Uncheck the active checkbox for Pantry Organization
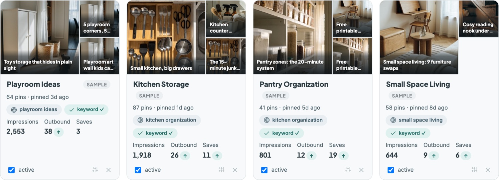This screenshot has width=499, height=180. pyautogui.click(x=264, y=170)
